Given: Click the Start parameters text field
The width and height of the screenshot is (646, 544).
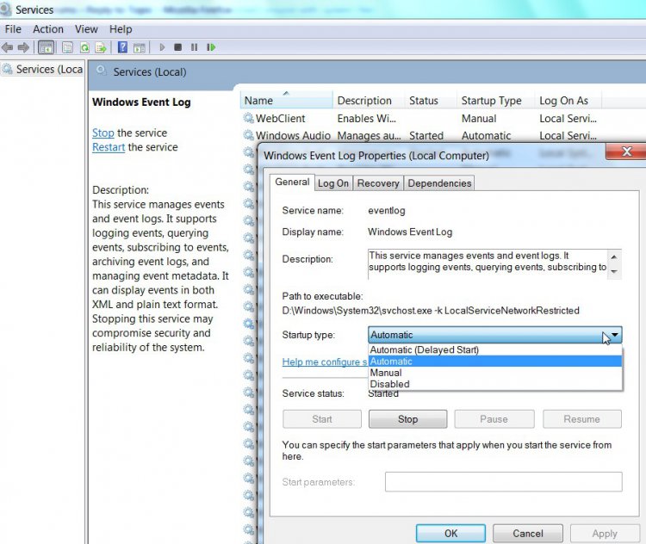Looking at the screenshot, I should (x=504, y=482).
